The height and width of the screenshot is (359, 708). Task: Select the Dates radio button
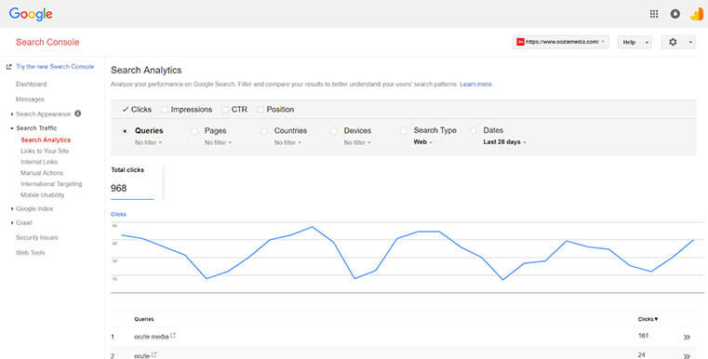[474, 130]
